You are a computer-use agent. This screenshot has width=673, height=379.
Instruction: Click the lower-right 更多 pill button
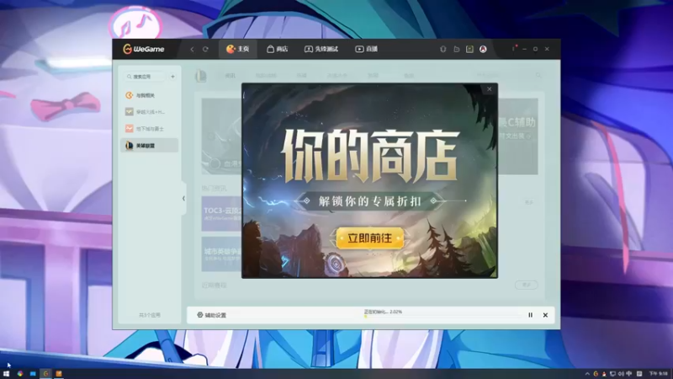[527, 285]
